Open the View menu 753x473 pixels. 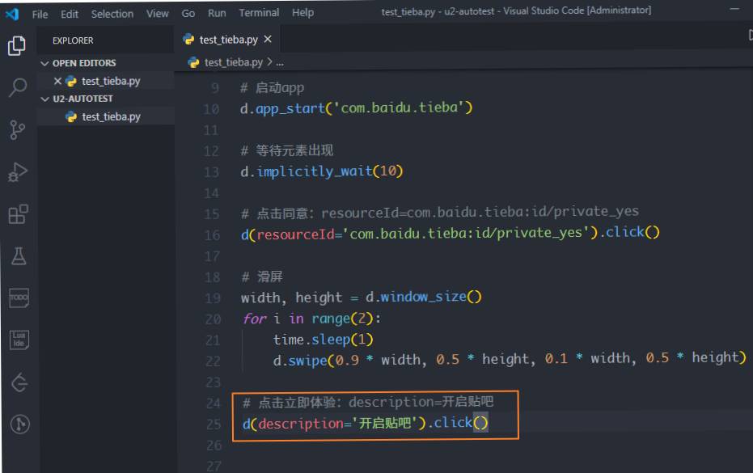(157, 14)
